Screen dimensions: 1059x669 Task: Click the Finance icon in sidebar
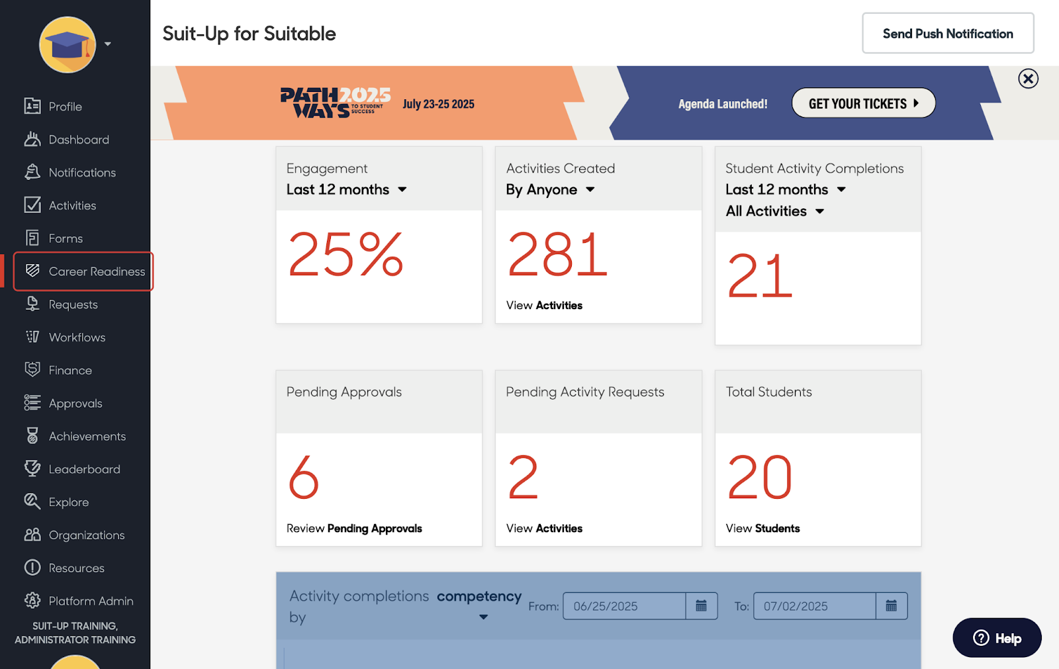pos(32,369)
